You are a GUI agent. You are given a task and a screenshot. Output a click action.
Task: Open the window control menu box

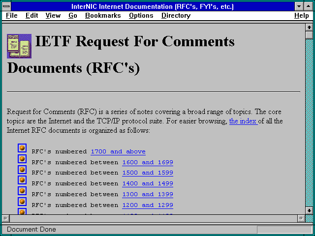pos(6,6)
